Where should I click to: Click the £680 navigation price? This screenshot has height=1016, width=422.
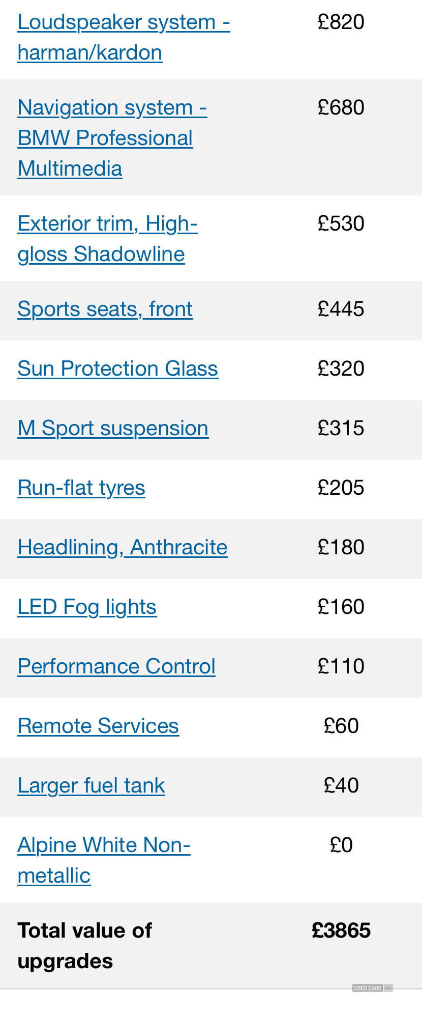341,107
